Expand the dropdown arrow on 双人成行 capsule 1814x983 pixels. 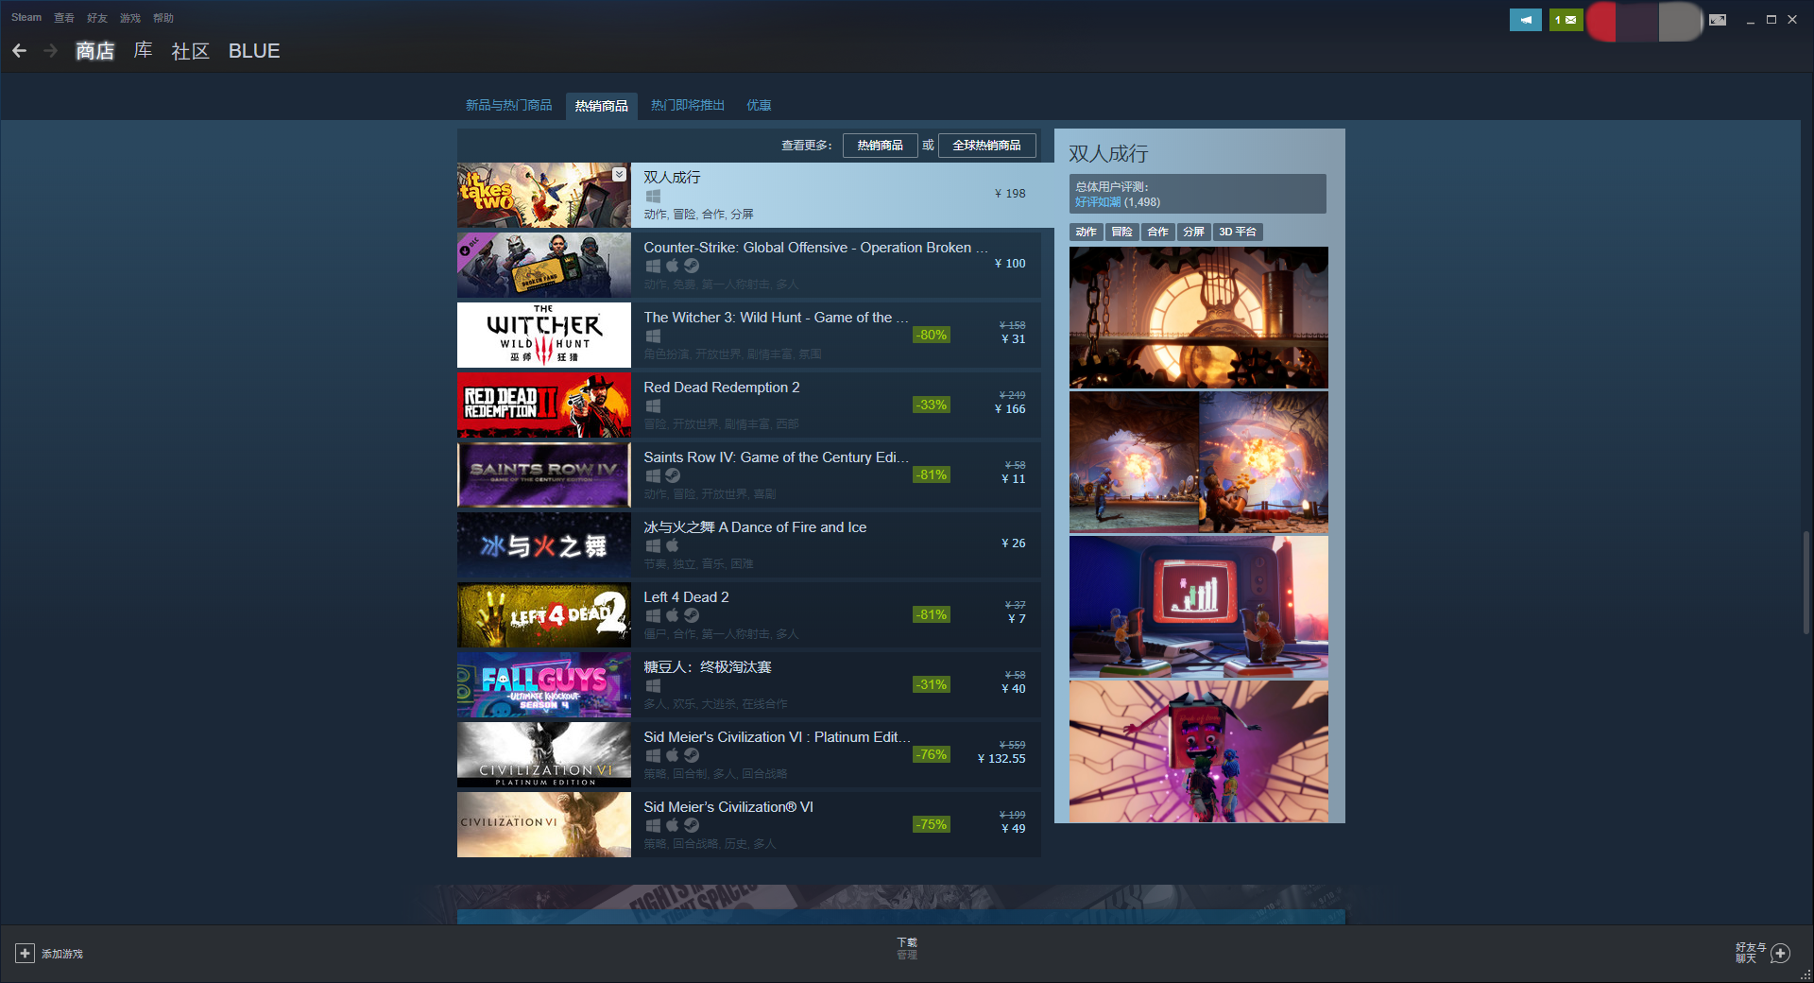(x=619, y=174)
